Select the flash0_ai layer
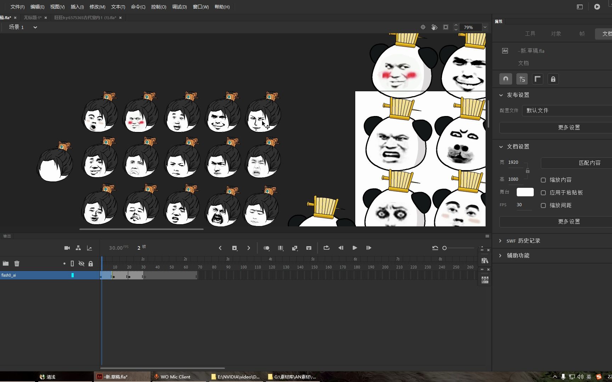This screenshot has width=612, height=382. (x=50, y=275)
